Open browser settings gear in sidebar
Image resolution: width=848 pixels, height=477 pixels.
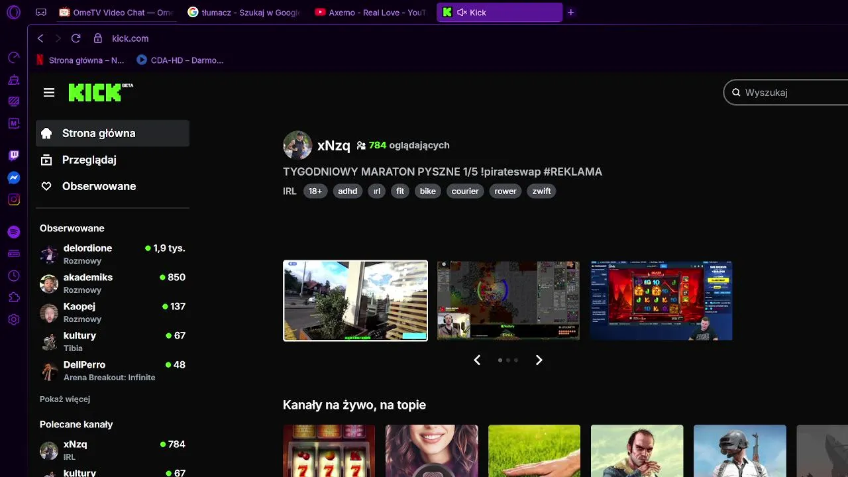tap(14, 319)
